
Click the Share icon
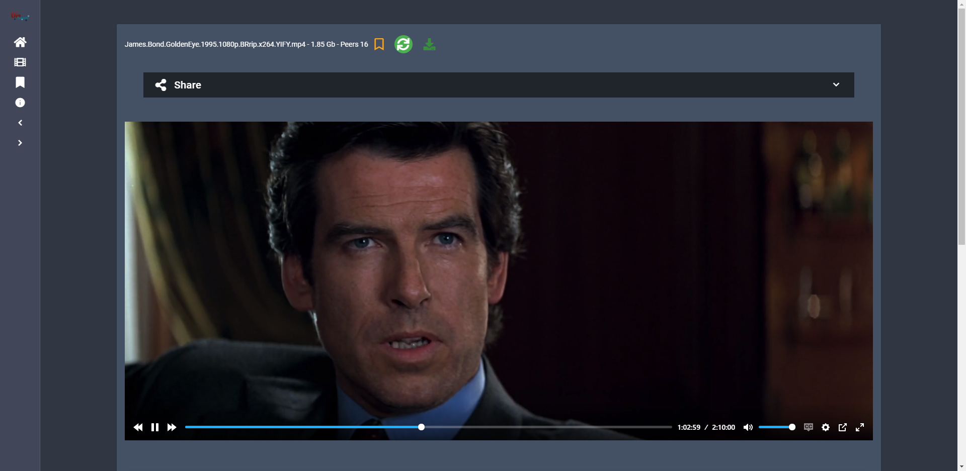pos(161,85)
